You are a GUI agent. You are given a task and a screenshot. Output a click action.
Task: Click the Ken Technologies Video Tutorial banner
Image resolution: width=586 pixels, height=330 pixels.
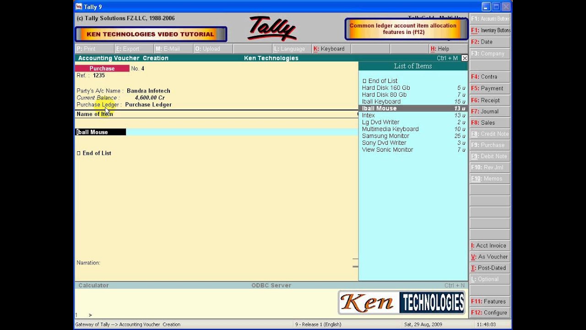151,34
